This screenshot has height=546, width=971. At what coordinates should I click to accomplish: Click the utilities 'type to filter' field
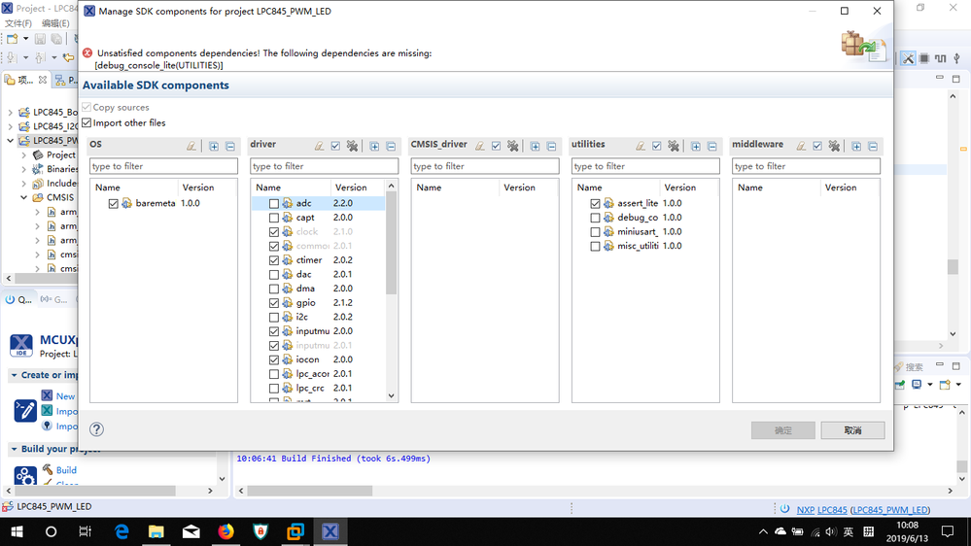point(645,166)
